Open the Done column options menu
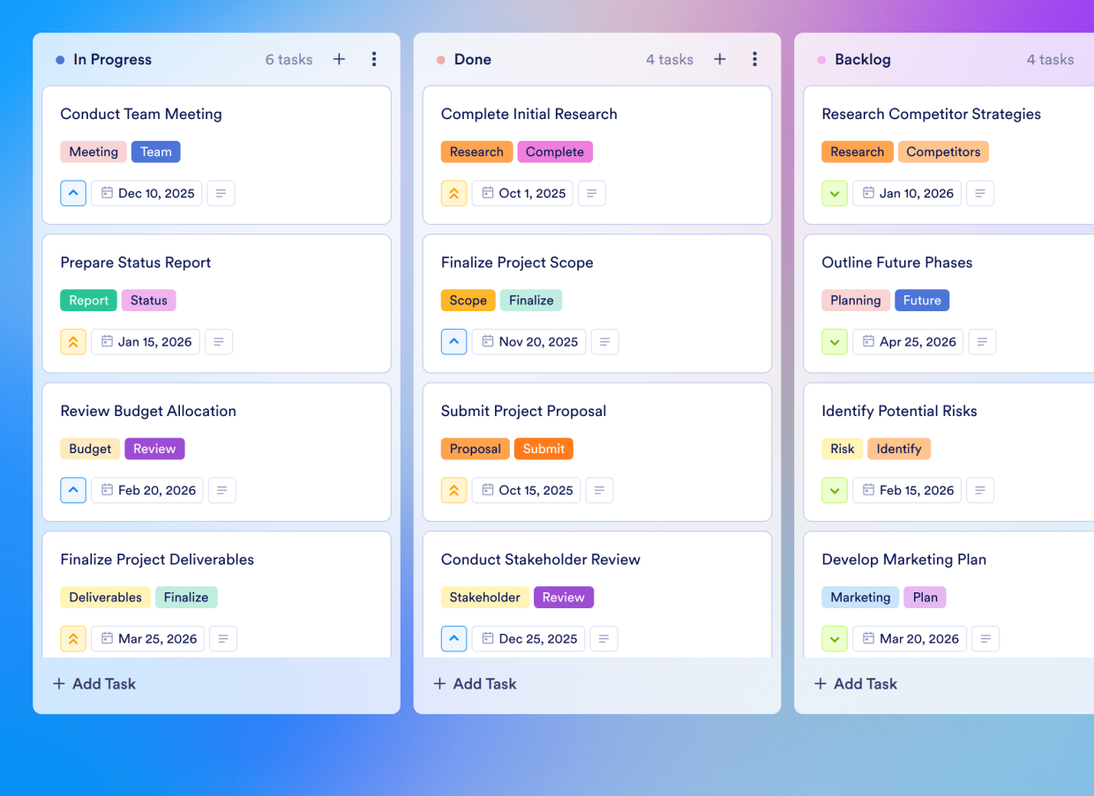Image resolution: width=1094 pixels, height=796 pixels. [755, 59]
